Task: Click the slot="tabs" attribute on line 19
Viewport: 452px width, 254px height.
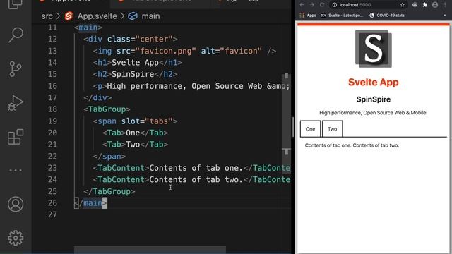Action: tap(147, 121)
